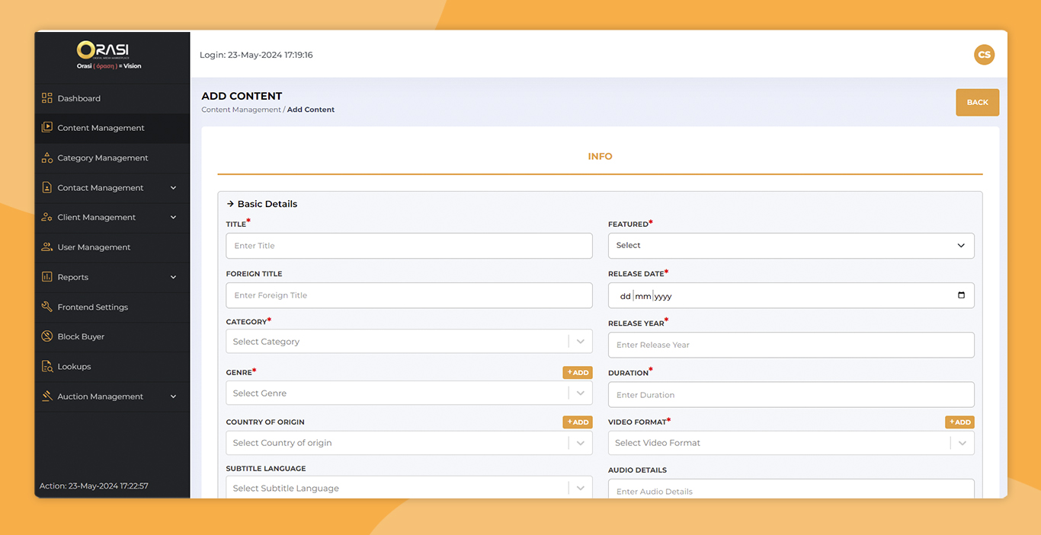
Task: Click the Dashboard grid icon
Action: (47, 98)
